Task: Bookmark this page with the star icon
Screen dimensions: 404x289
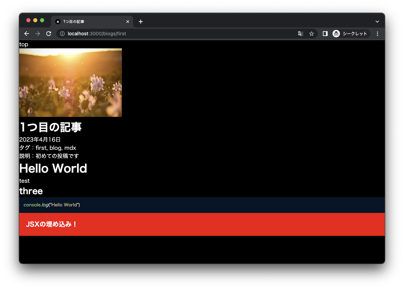Action: (312, 34)
